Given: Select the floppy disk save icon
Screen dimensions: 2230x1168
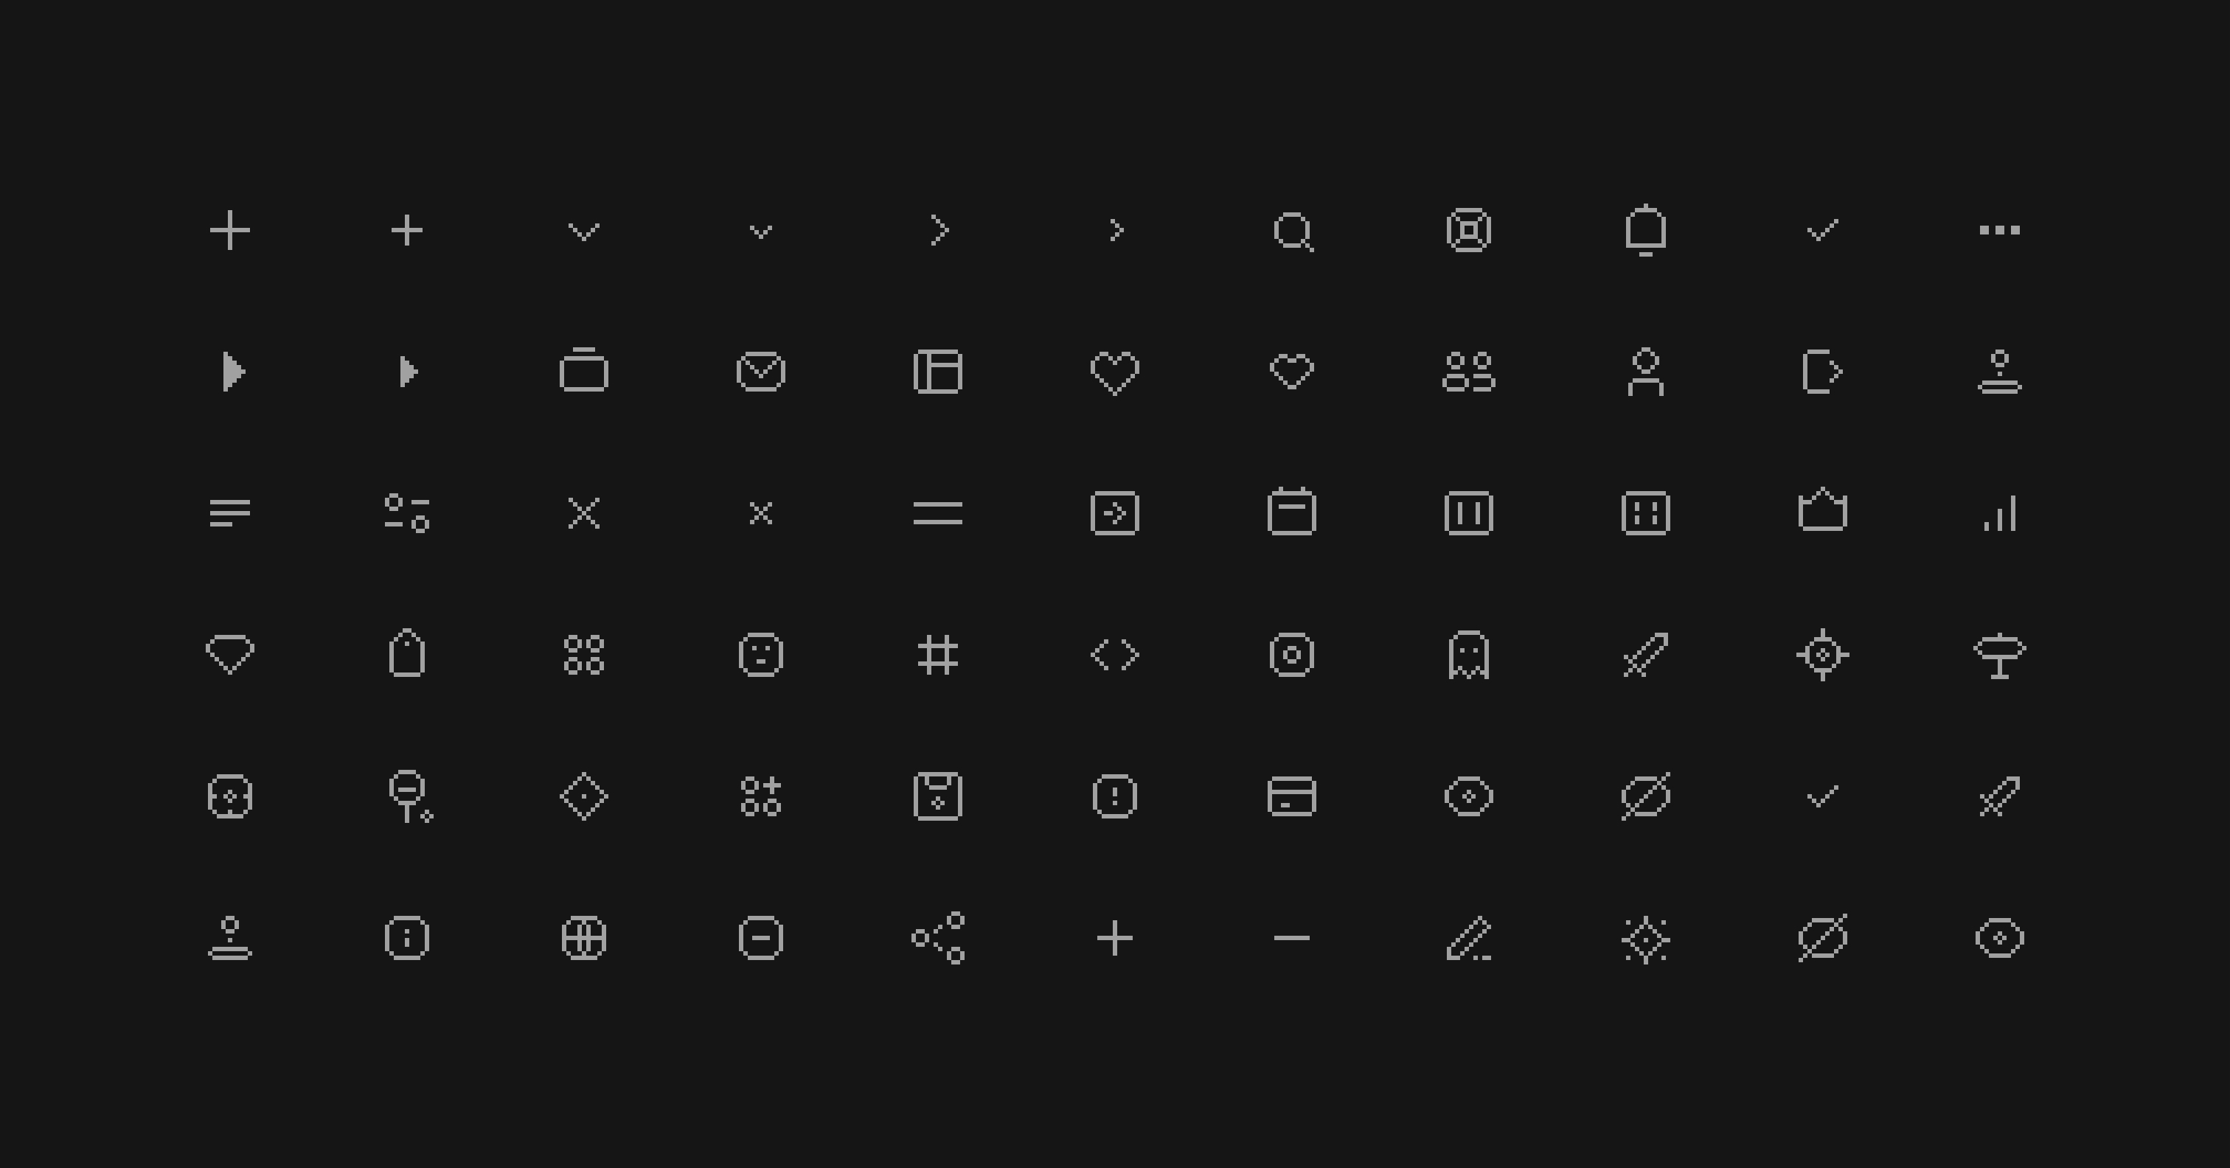Looking at the screenshot, I should (x=939, y=796).
